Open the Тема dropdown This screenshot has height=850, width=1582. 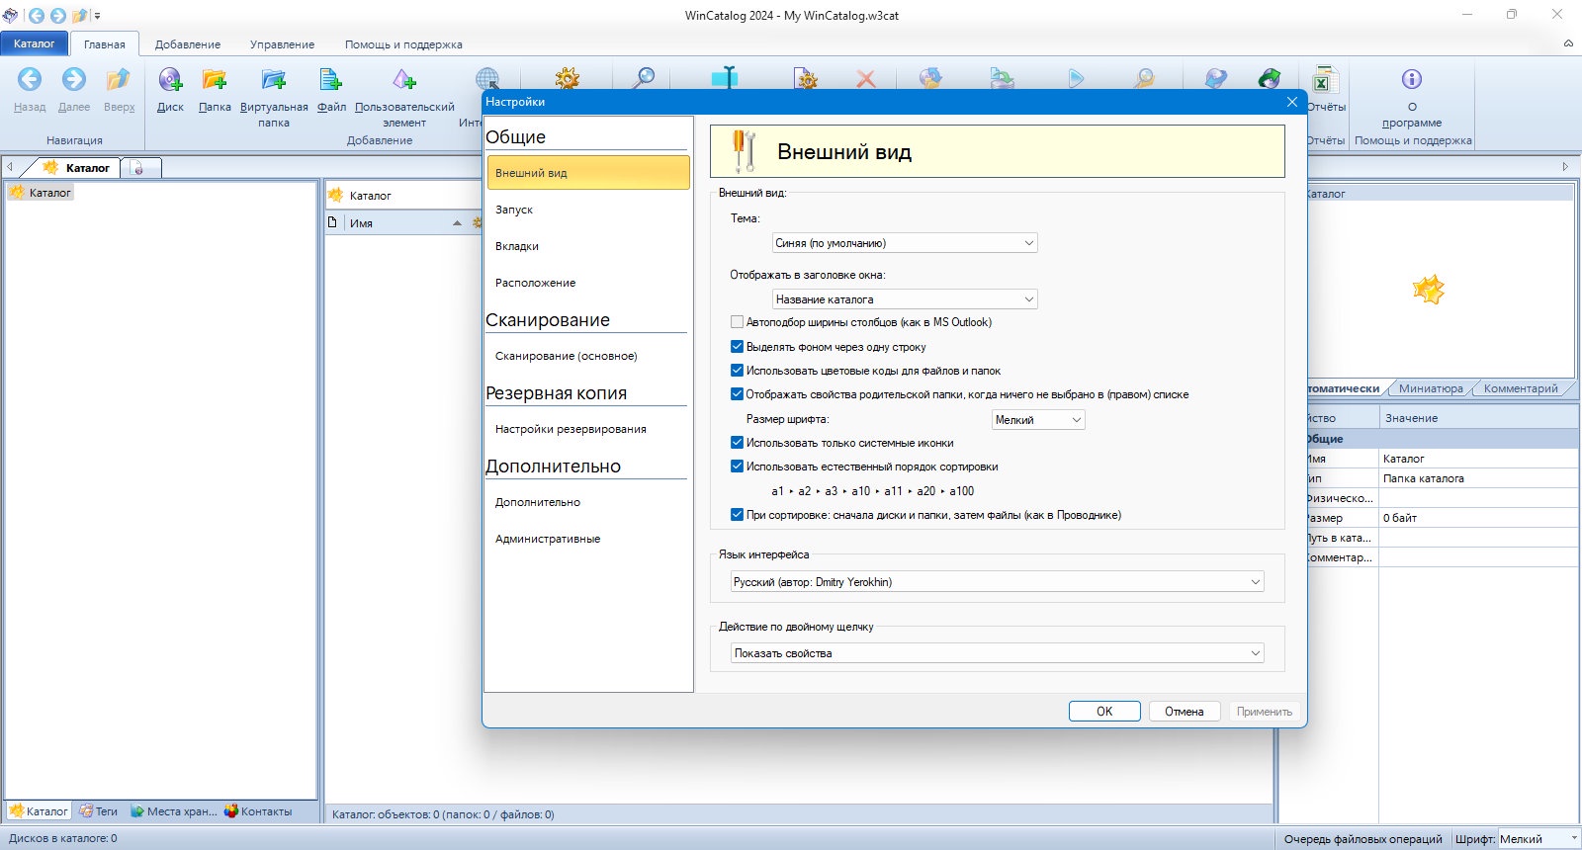pyautogui.click(x=905, y=243)
